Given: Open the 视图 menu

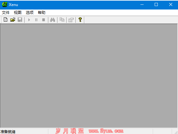Looking at the screenshot, I should point(18,13).
